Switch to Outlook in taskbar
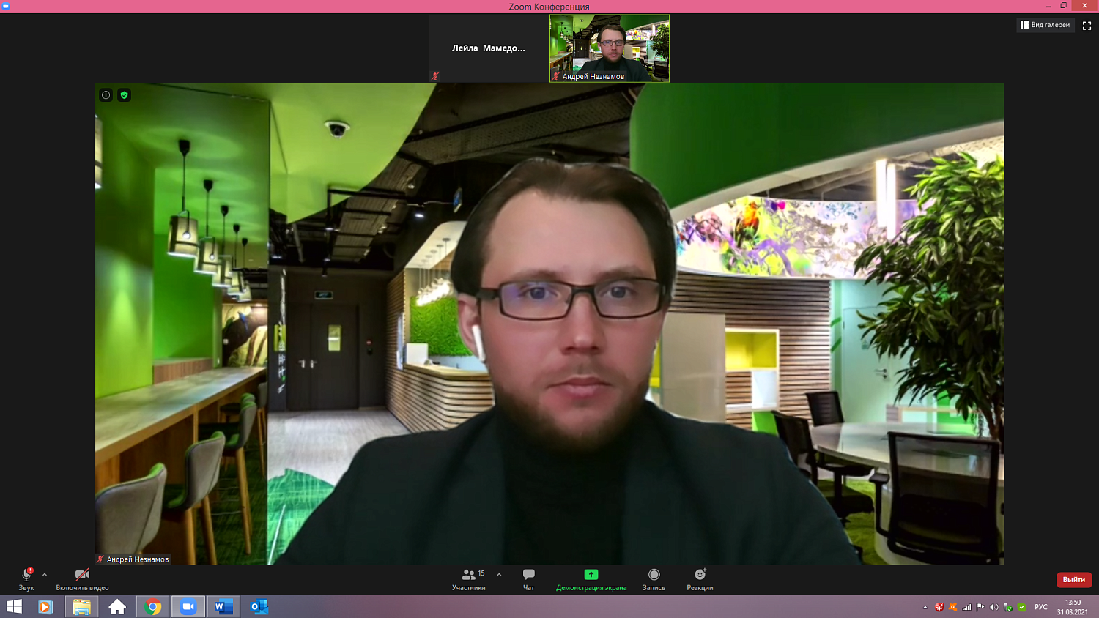The image size is (1099, 618). coord(259,607)
